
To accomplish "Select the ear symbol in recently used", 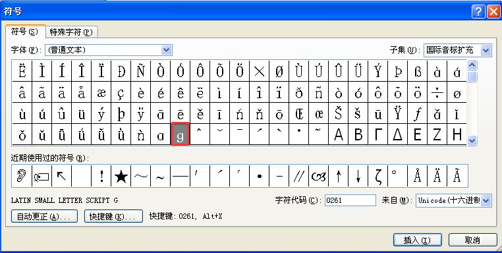I will (22, 176).
